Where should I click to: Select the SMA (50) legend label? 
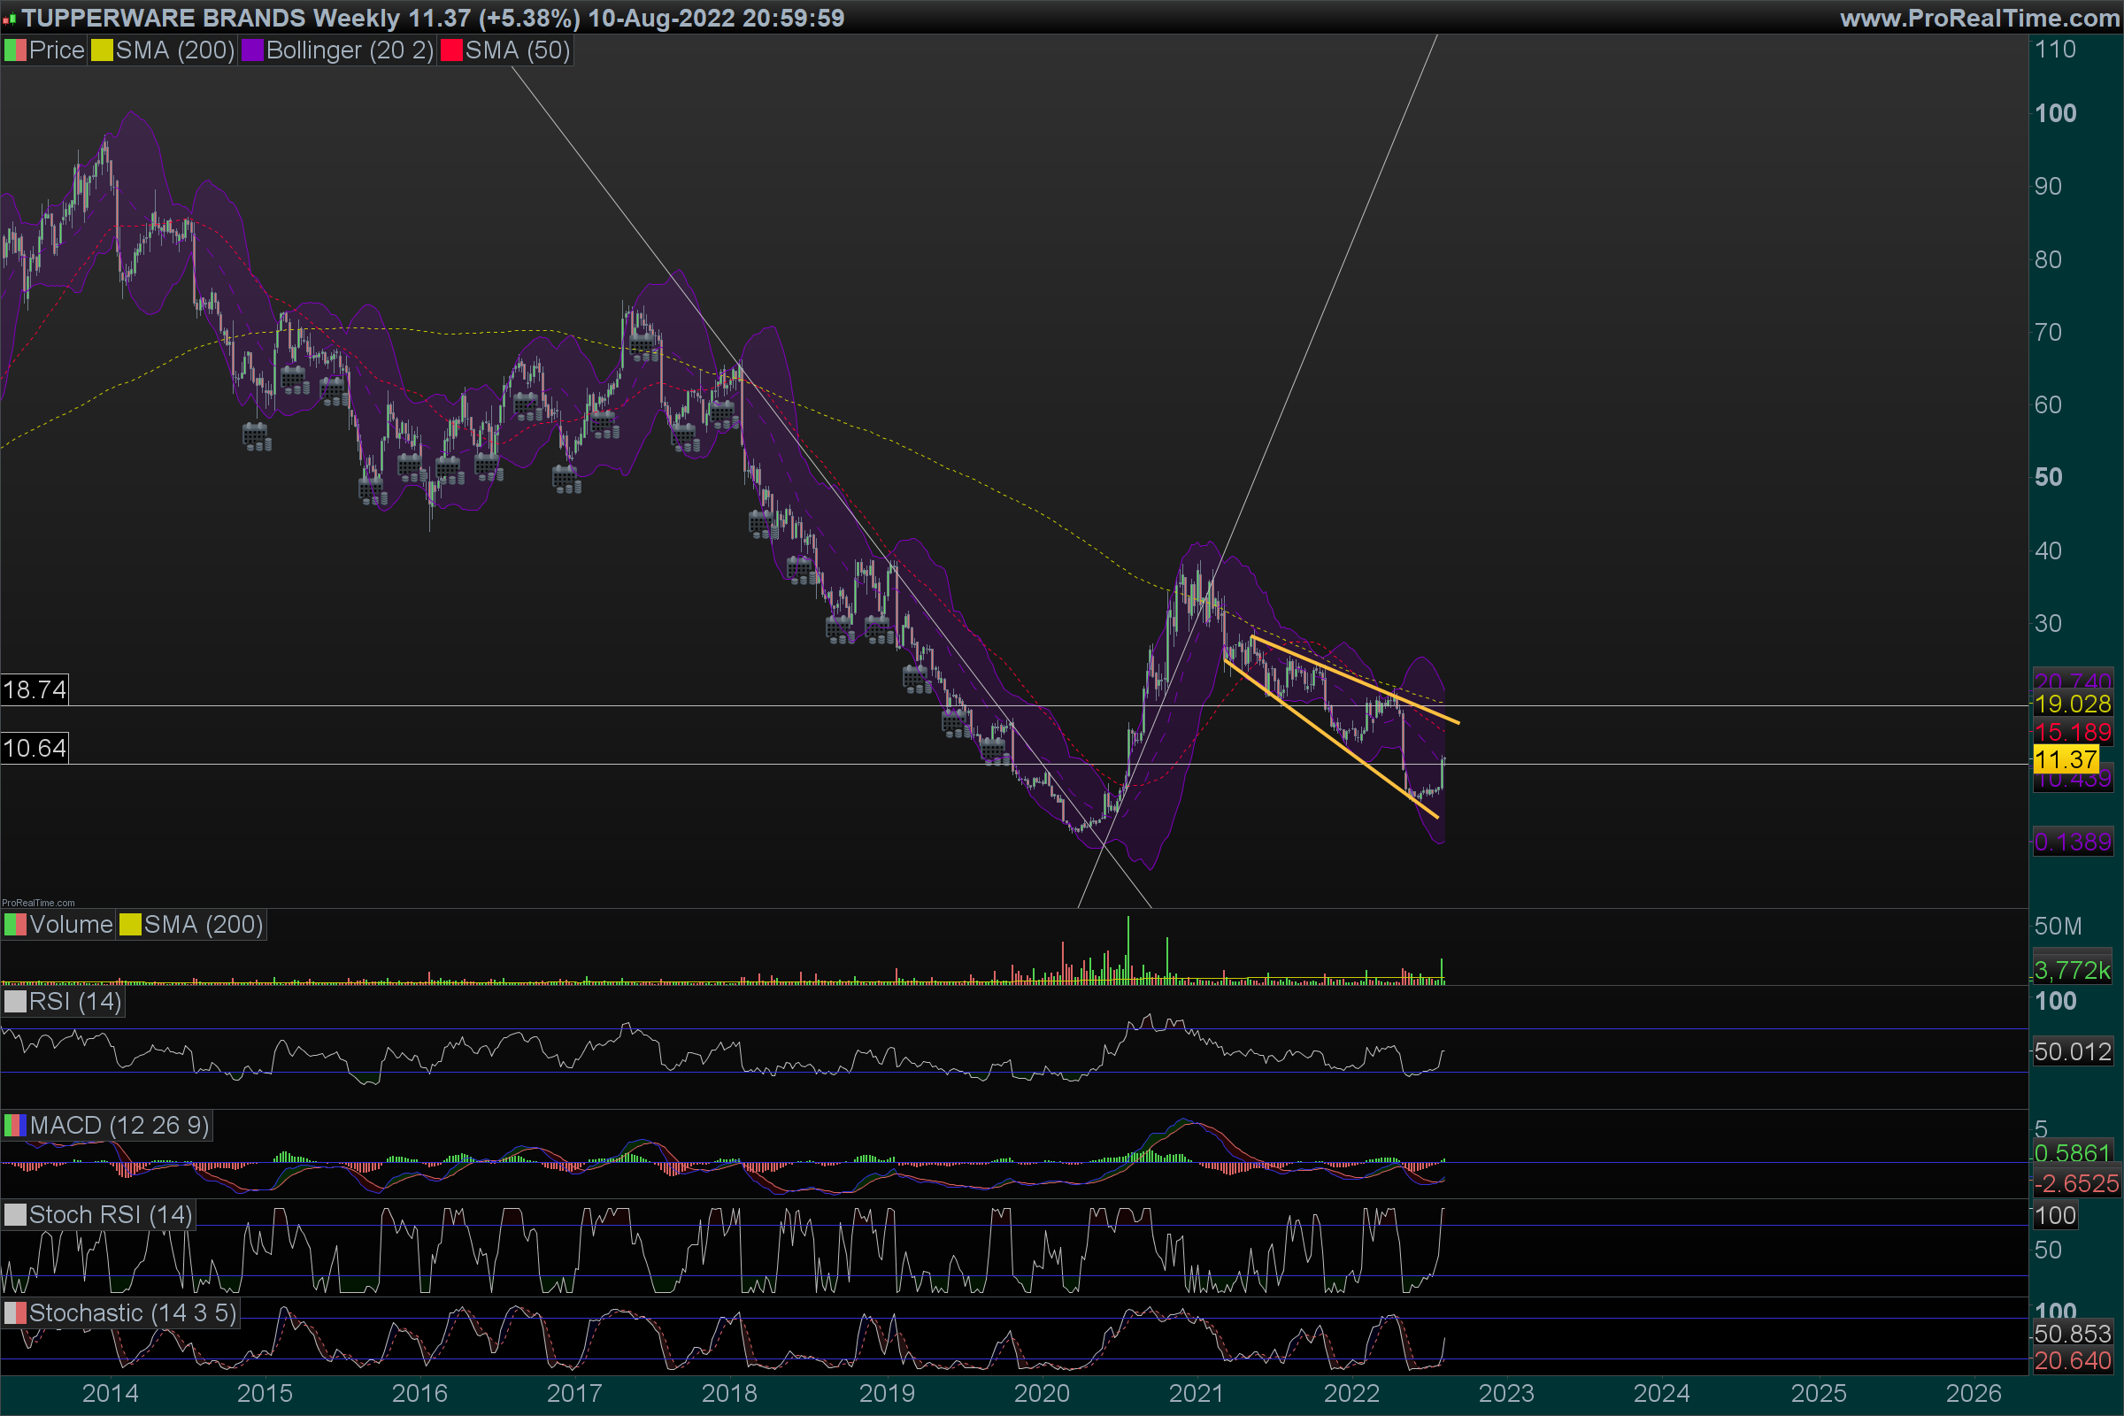(518, 50)
